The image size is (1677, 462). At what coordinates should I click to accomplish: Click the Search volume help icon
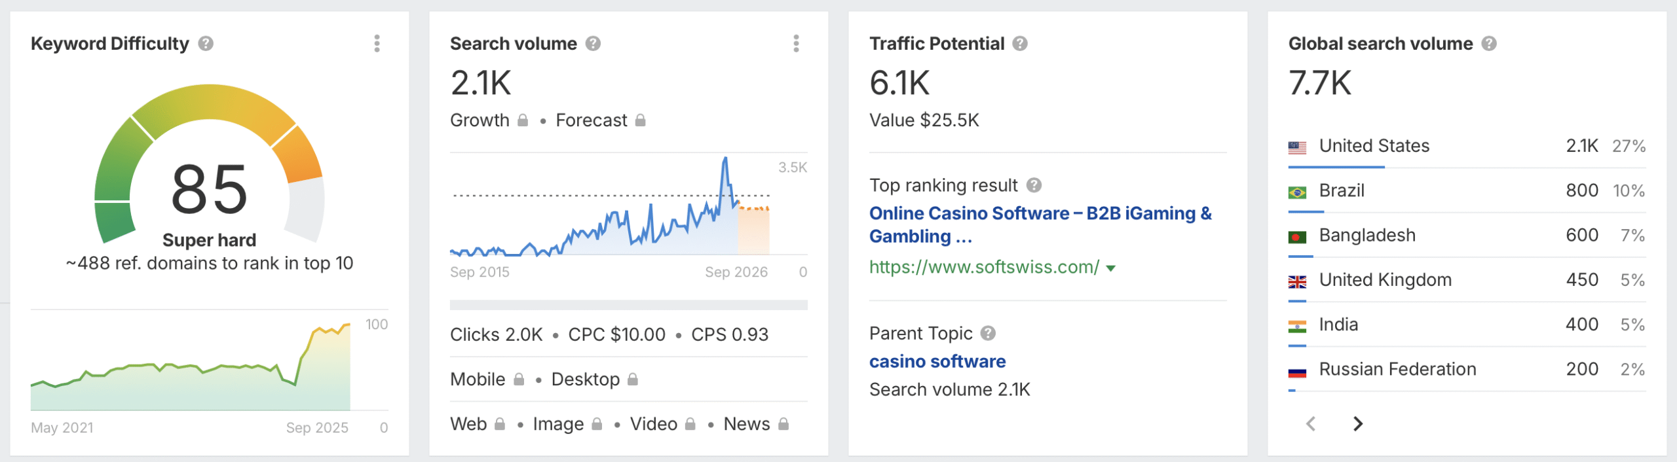(x=593, y=44)
